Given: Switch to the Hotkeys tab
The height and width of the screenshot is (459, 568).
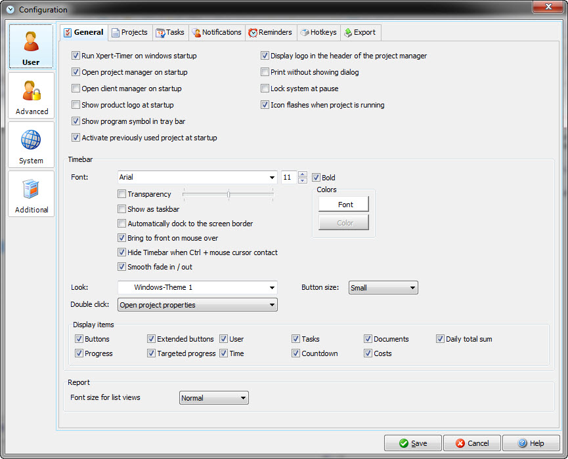Looking at the screenshot, I should click(x=318, y=33).
